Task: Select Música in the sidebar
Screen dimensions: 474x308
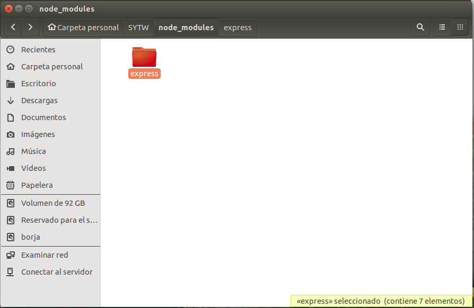Action: [34, 151]
